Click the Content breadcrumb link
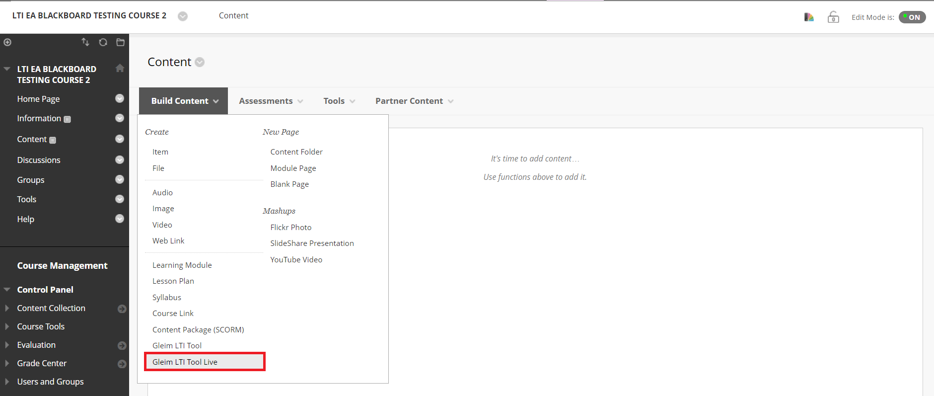 point(233,16)
